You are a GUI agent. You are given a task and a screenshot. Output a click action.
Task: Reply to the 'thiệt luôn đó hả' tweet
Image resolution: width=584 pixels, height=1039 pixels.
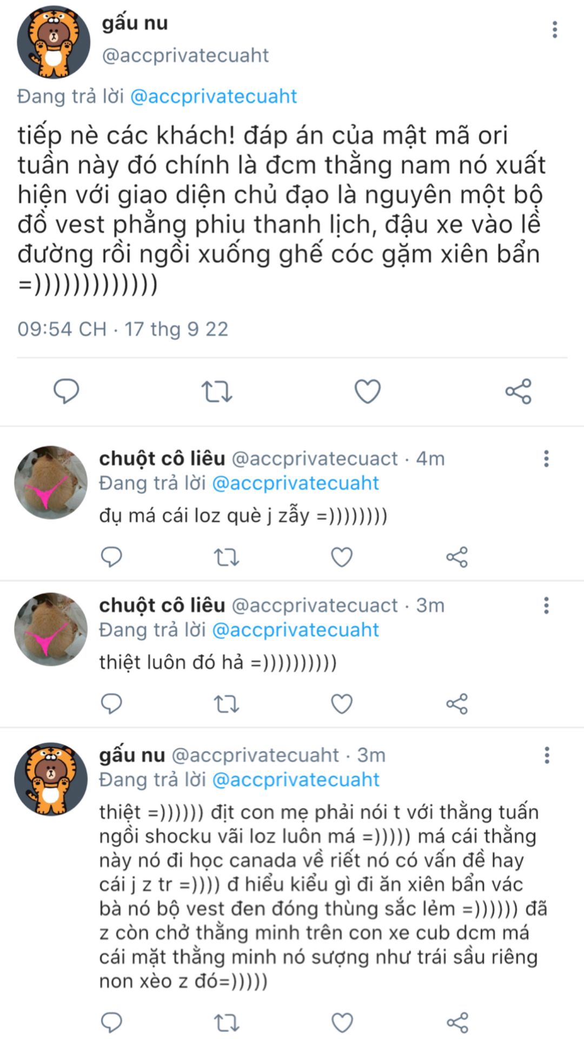[x=111, y=703]
